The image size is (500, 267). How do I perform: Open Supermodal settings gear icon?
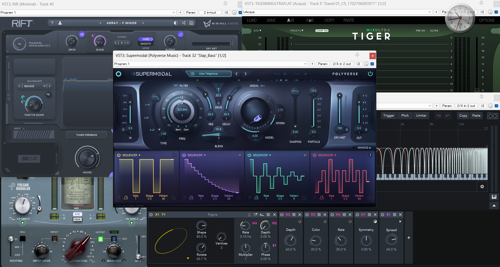point(119,74)
